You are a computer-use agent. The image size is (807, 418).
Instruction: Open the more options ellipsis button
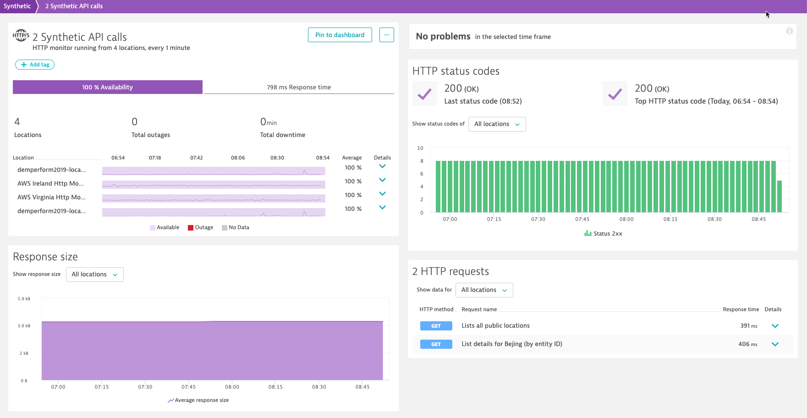[x=386, y=35]
